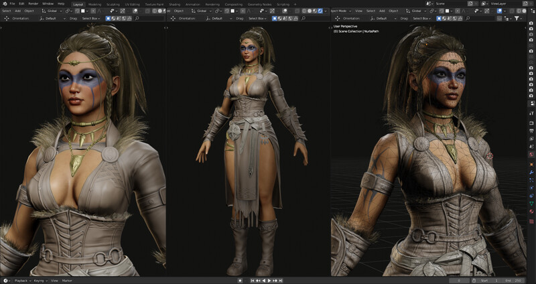The width and height of the screenshot is (536, 284).
Task: Click the End frame value field
Action: (517, 281)
